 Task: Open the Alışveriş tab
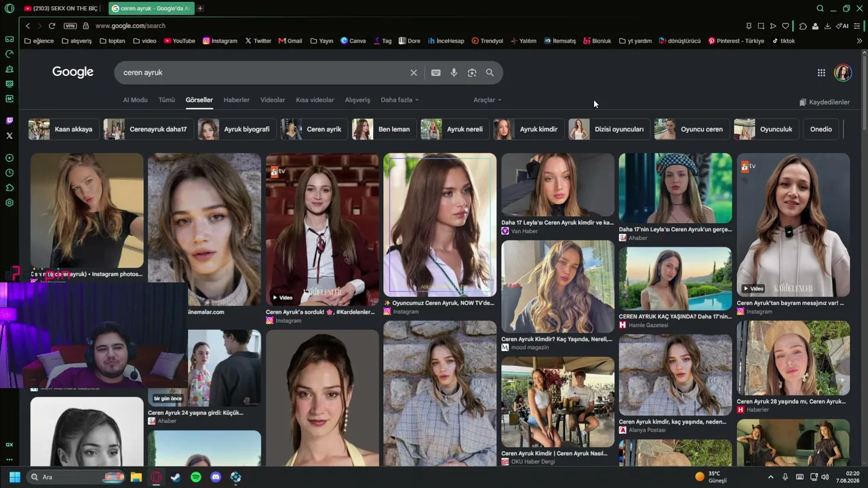click(357, 100)
